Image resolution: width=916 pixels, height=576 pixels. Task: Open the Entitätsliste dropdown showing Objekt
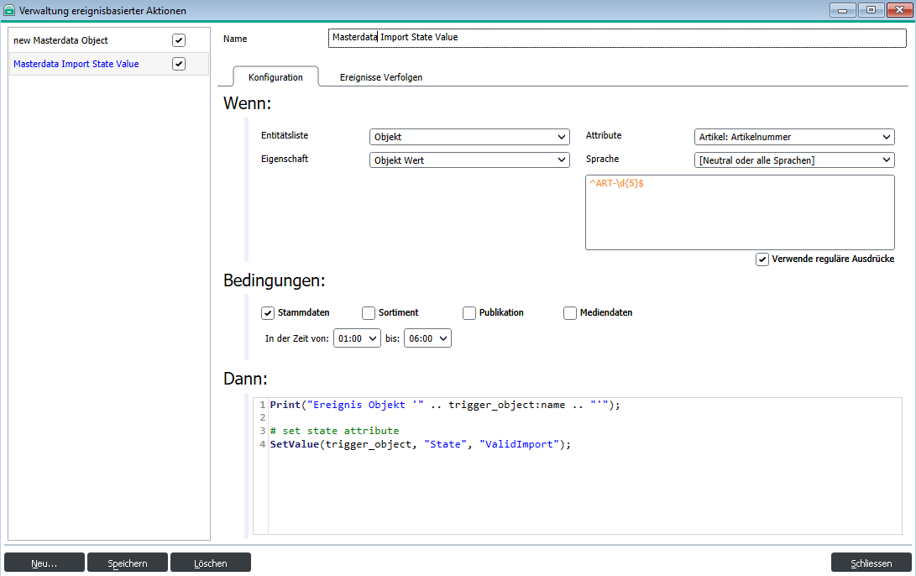point(562,136)
